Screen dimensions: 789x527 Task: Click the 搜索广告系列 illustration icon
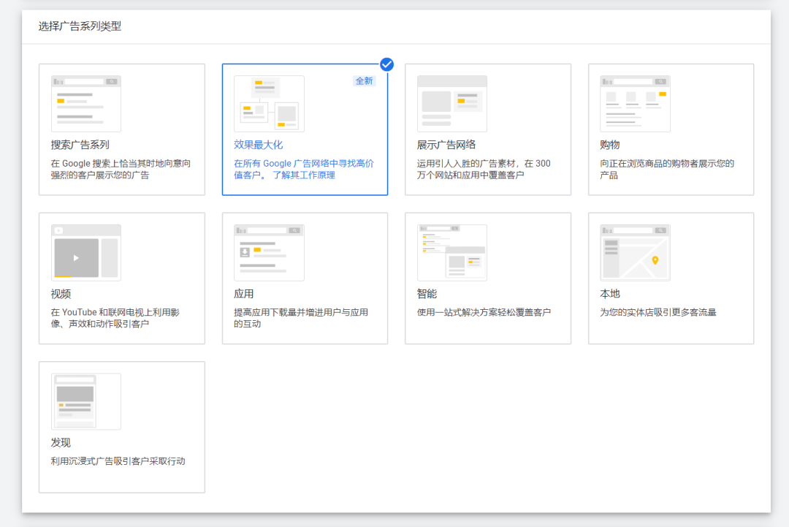pos(86,104)
